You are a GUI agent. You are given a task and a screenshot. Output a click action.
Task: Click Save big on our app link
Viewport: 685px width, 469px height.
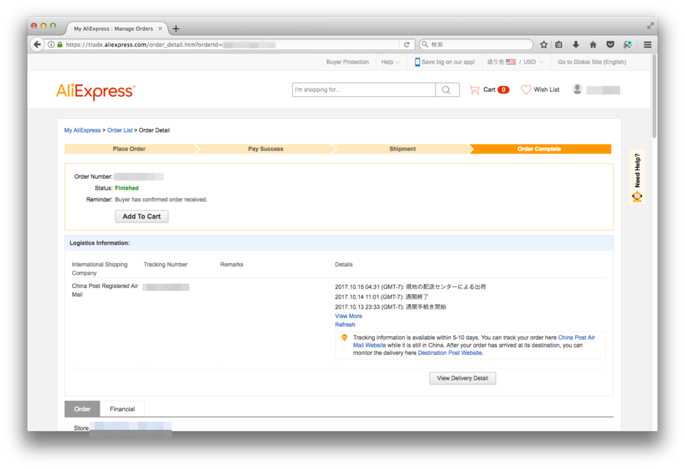tap(448, 62)
